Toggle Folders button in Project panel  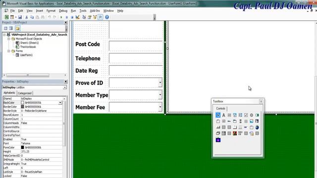click(17, 28)
